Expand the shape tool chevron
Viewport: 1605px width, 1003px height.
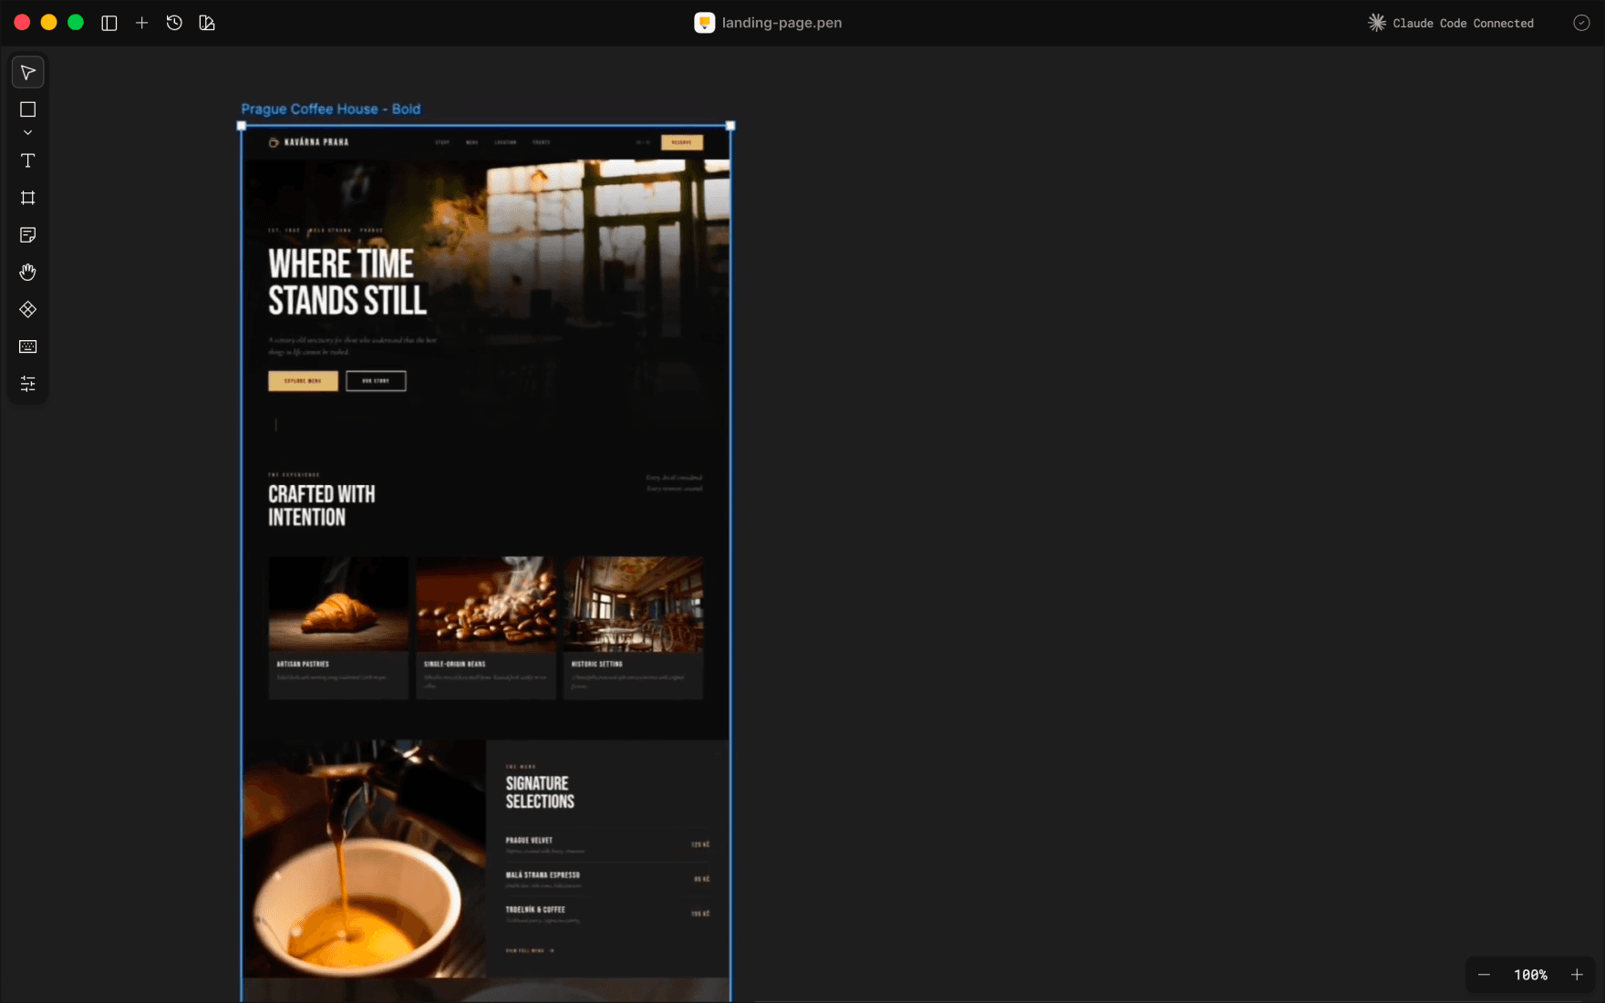[x=27, y=133]
